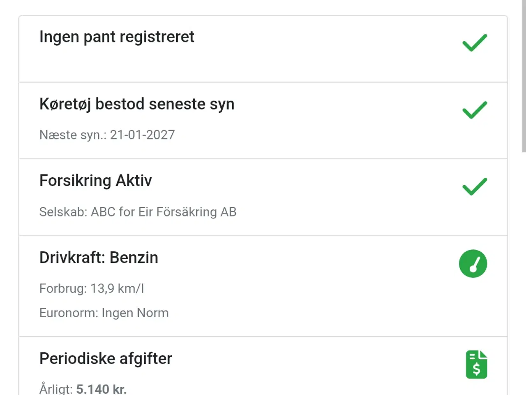Click the checkmark beside Køretøj bestod seneste syn
Image resolution: width=526 pixels, height=395 pixels.
(475, 110)
